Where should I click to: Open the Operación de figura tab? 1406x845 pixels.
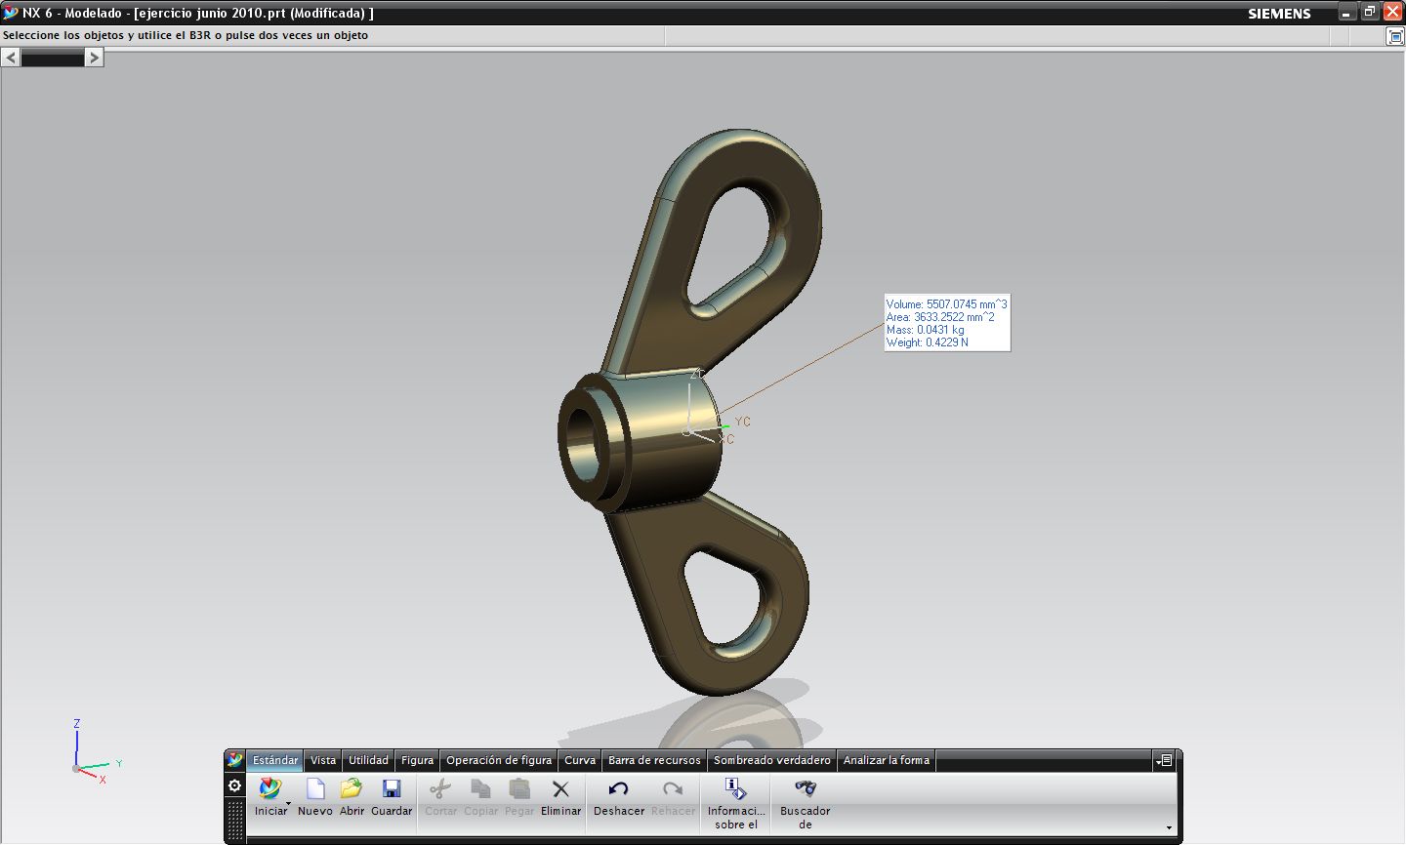click(499, 760)
